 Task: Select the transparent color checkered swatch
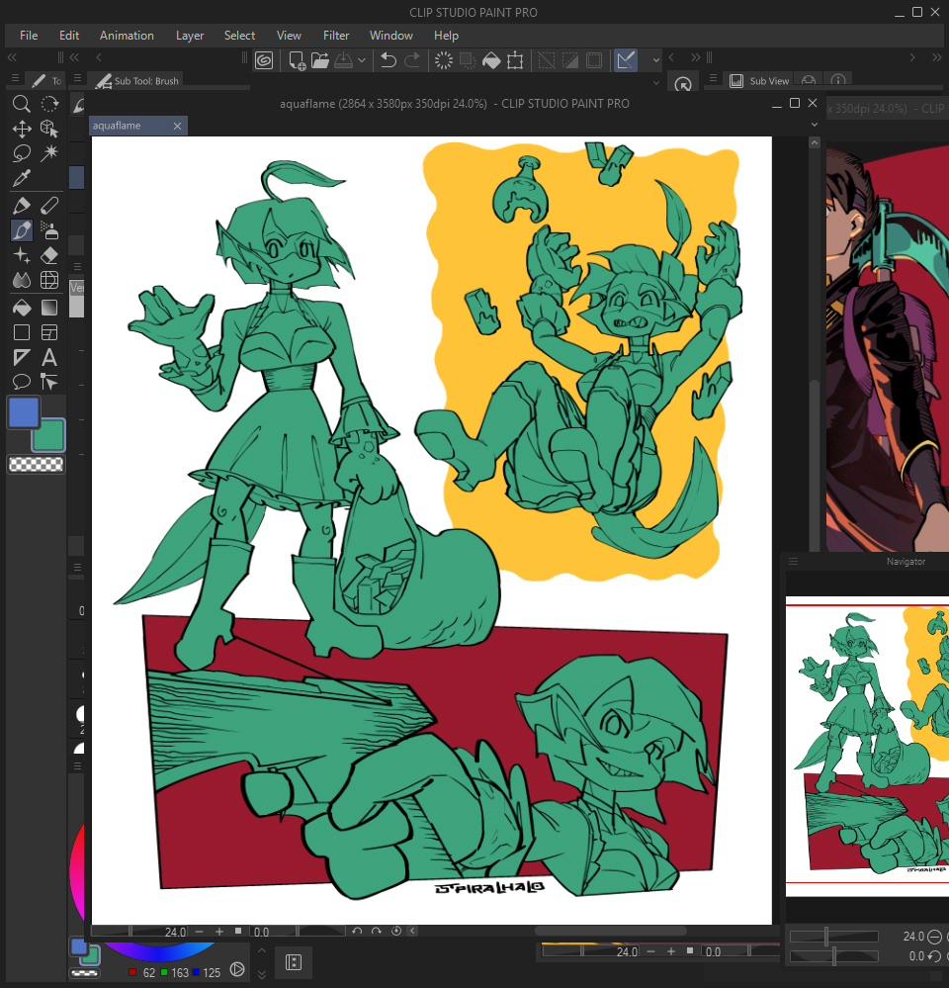(x=36, y=464)
